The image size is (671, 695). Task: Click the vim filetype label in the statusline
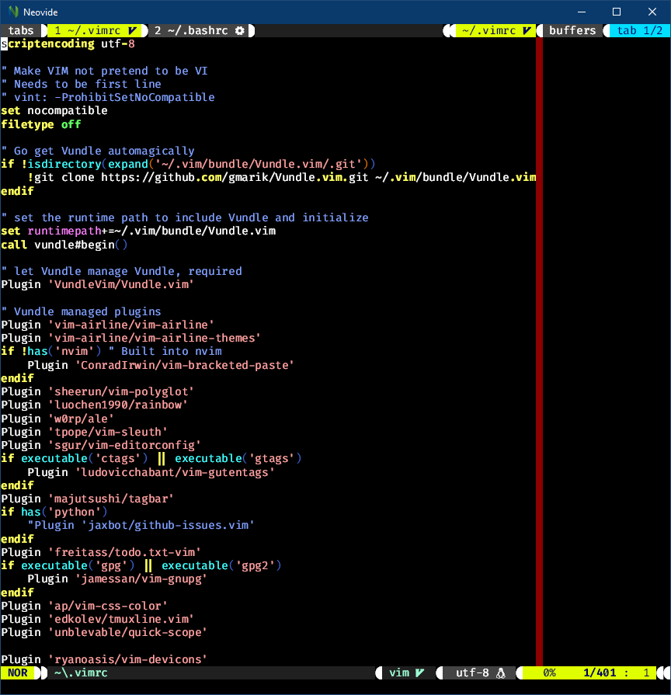tap(399, 672)
